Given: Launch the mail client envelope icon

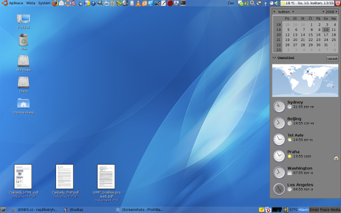Looking at the screenshot, I should coord(62,3).
